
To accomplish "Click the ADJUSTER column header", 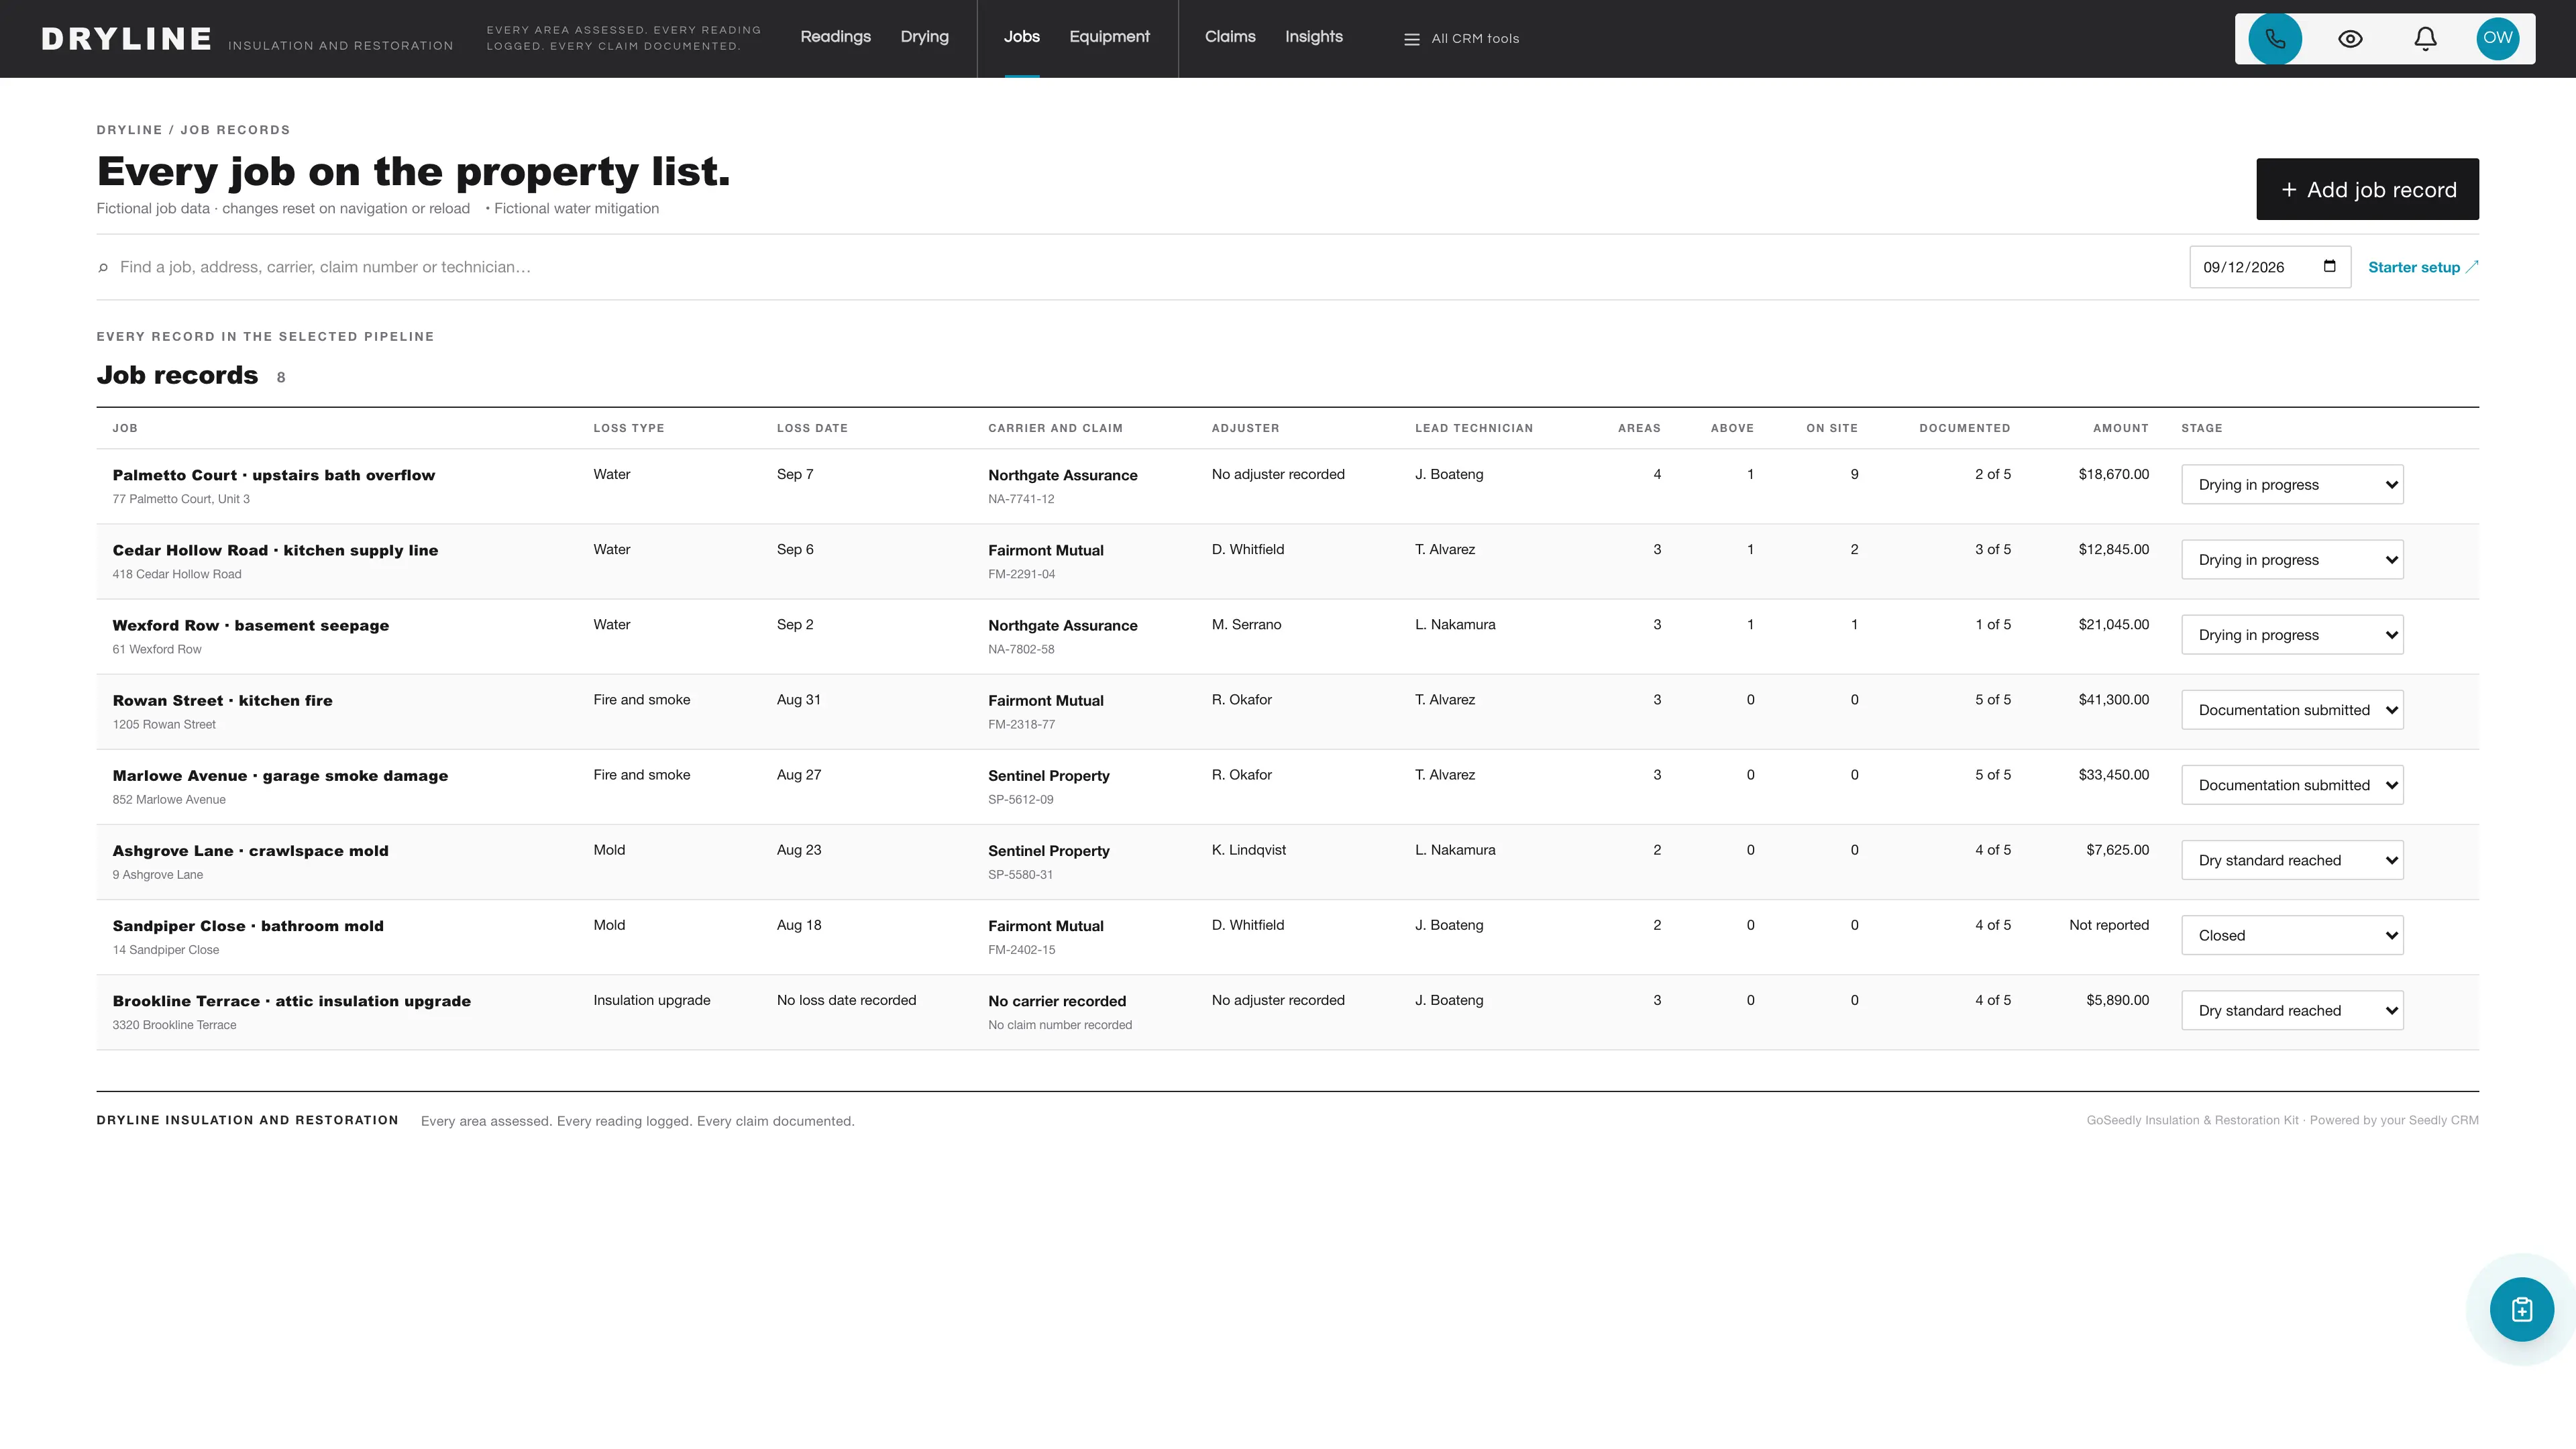I will [x=1245, y=428].
